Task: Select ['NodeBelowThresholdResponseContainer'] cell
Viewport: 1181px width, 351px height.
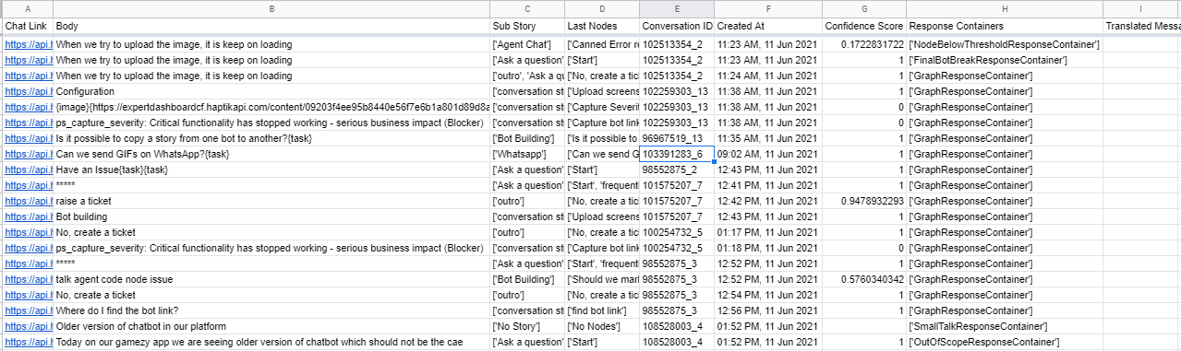Action: pyautogui.click(x=1004, y=44)
